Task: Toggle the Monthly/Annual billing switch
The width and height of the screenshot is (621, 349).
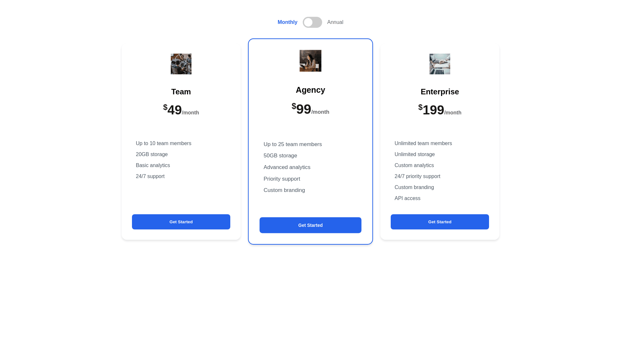Action: coord(312,22)
